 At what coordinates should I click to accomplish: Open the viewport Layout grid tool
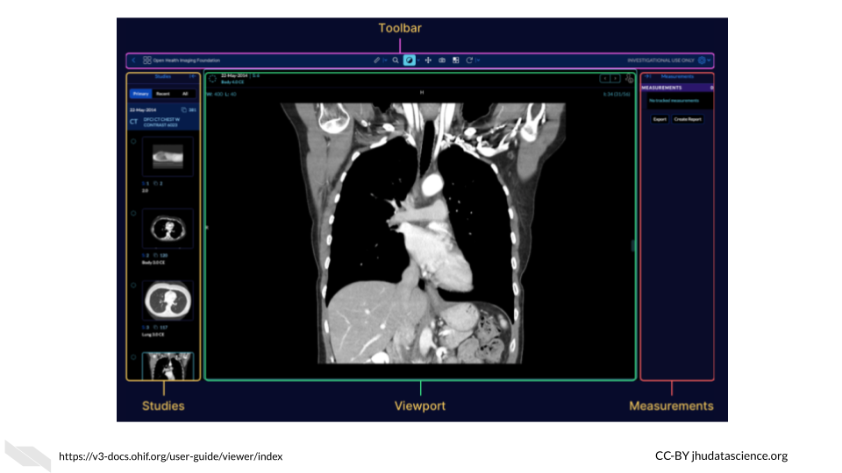click(455, 60)
